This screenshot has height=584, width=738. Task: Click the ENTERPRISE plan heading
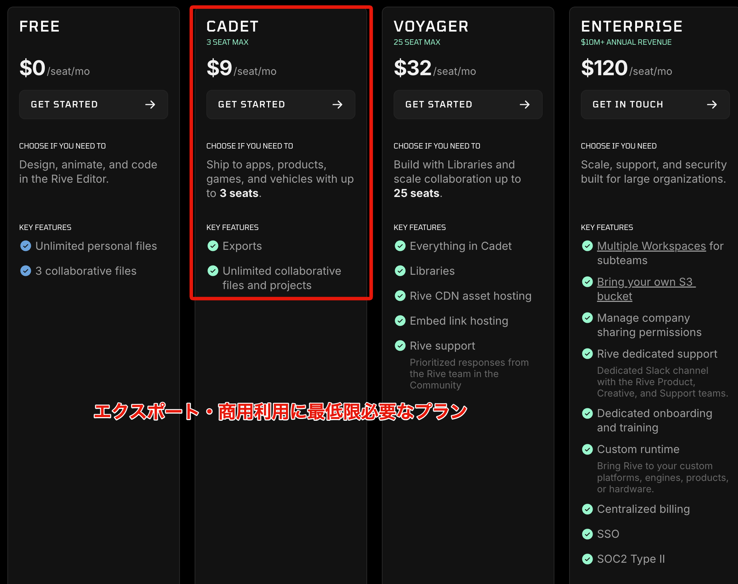pos(632,26)
